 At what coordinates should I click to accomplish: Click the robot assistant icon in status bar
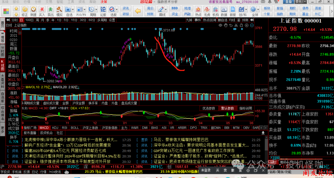tap(67, 172)
